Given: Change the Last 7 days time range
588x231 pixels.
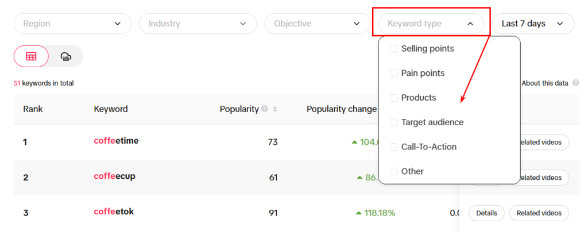Looking at the screenshot, I should click(533, 24).
